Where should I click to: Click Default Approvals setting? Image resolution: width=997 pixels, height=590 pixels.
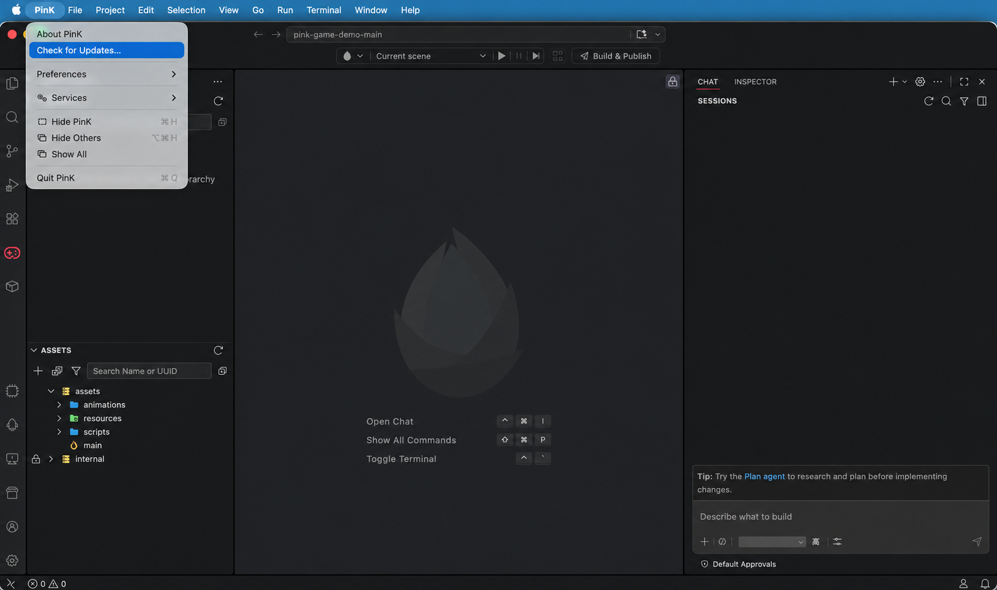coord(738,564)
